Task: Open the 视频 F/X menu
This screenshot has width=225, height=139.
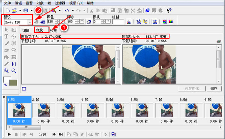Action: click(76, 3)
